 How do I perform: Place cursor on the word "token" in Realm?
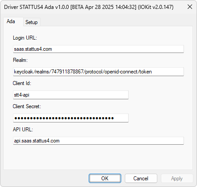point(146,72)
